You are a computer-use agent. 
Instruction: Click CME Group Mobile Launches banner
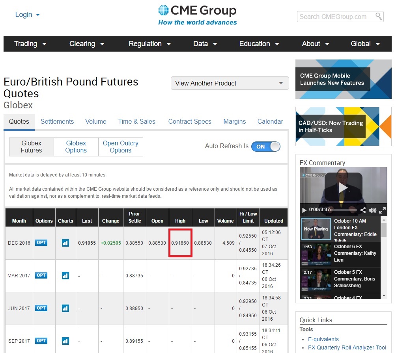pos(343,79)
